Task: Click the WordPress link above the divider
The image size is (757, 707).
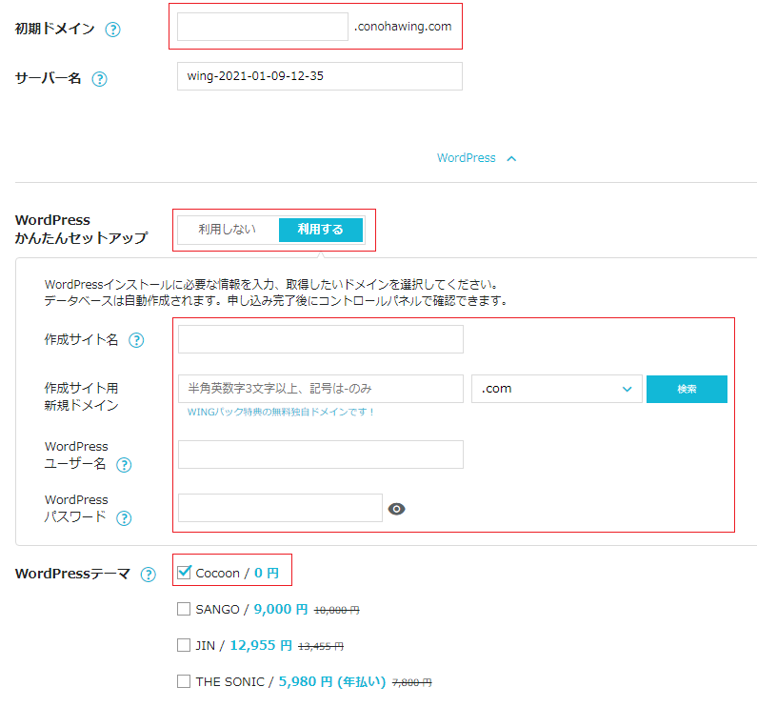Action: point(466,158)
